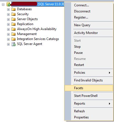Click the Replication folder icon

click(13, 24)
